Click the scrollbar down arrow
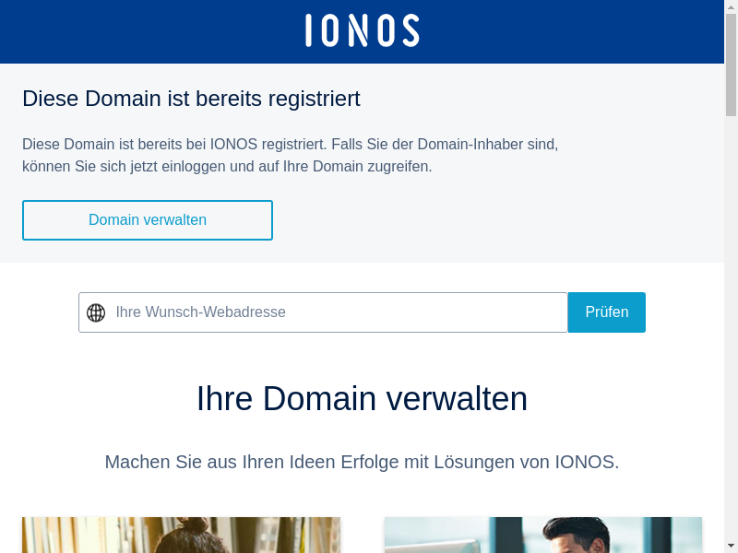This screenshot has width=738, height=553. pyautogui.click(x=731, y=546)
